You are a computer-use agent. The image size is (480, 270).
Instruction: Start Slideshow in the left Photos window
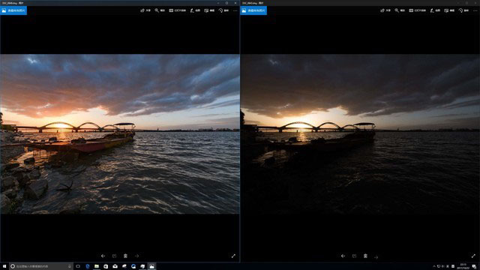click(x=178, y=10)
